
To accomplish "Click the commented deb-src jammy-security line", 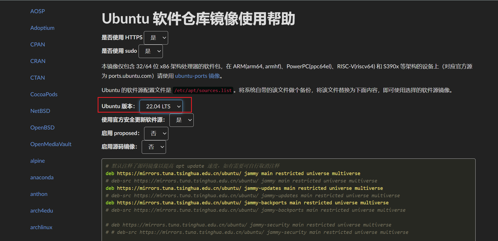I will 257,232.
